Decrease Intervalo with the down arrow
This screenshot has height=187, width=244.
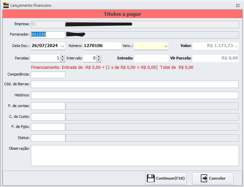pyautogui.click(x=99, y=60)
